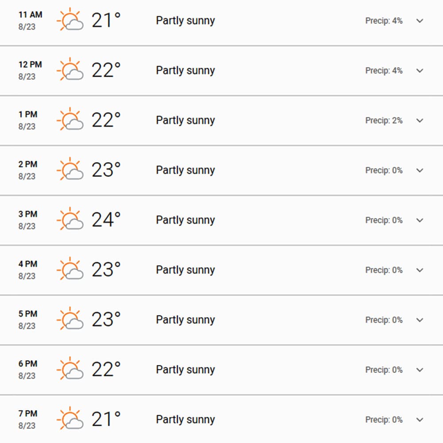The image size is (443, 443).
Task: Click the 5 PM partly sunny weather icon
Action: [x=70, y=319]
